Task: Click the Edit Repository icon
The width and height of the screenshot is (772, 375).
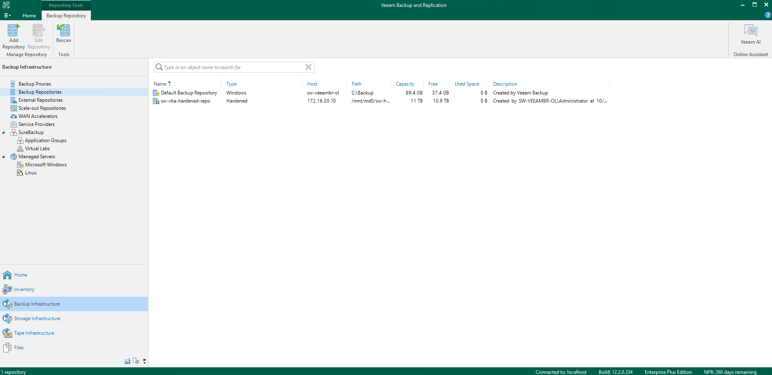Action: click(x=38, y=30)
